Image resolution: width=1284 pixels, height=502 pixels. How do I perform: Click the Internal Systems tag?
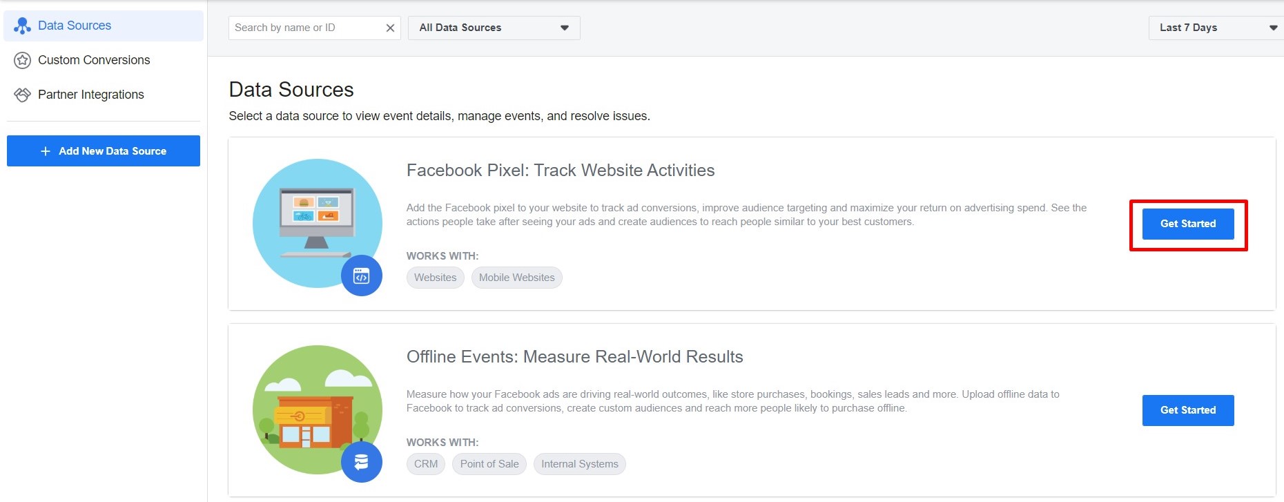click(580, 464)
